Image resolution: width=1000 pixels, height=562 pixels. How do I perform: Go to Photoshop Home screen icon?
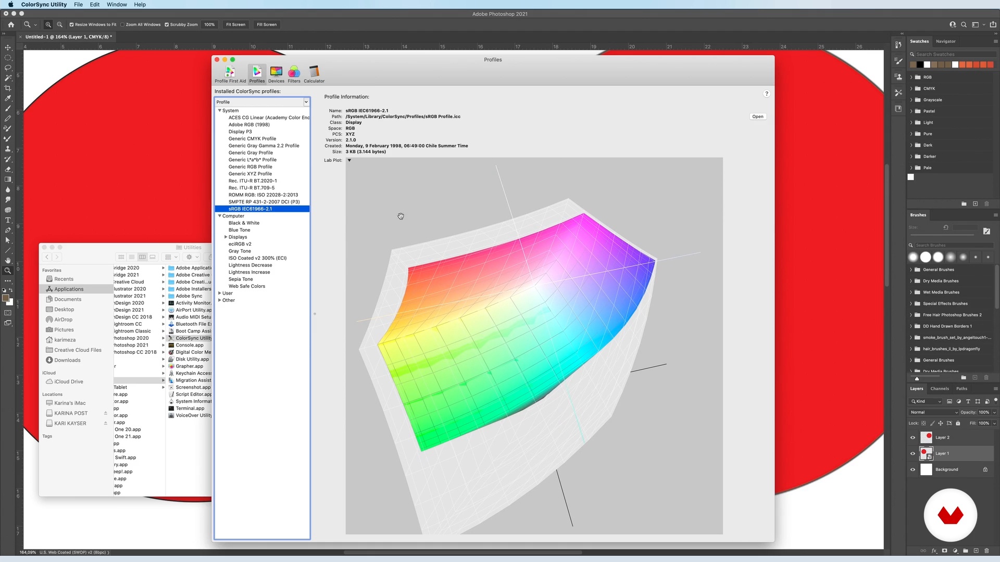tap(11, 24)
